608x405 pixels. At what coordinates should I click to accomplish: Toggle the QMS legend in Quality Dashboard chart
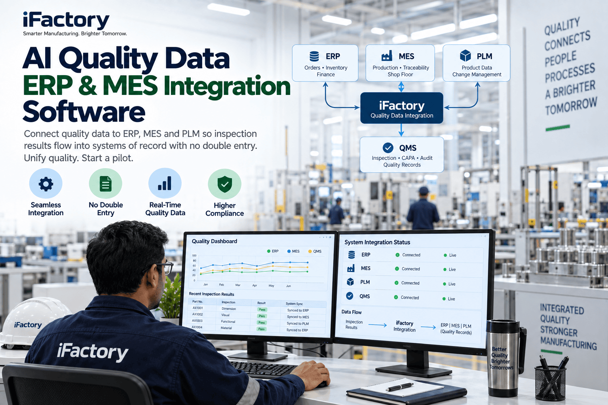tap(315, 251)
